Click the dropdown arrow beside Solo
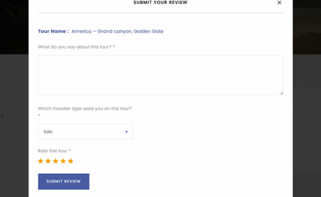 127,132
